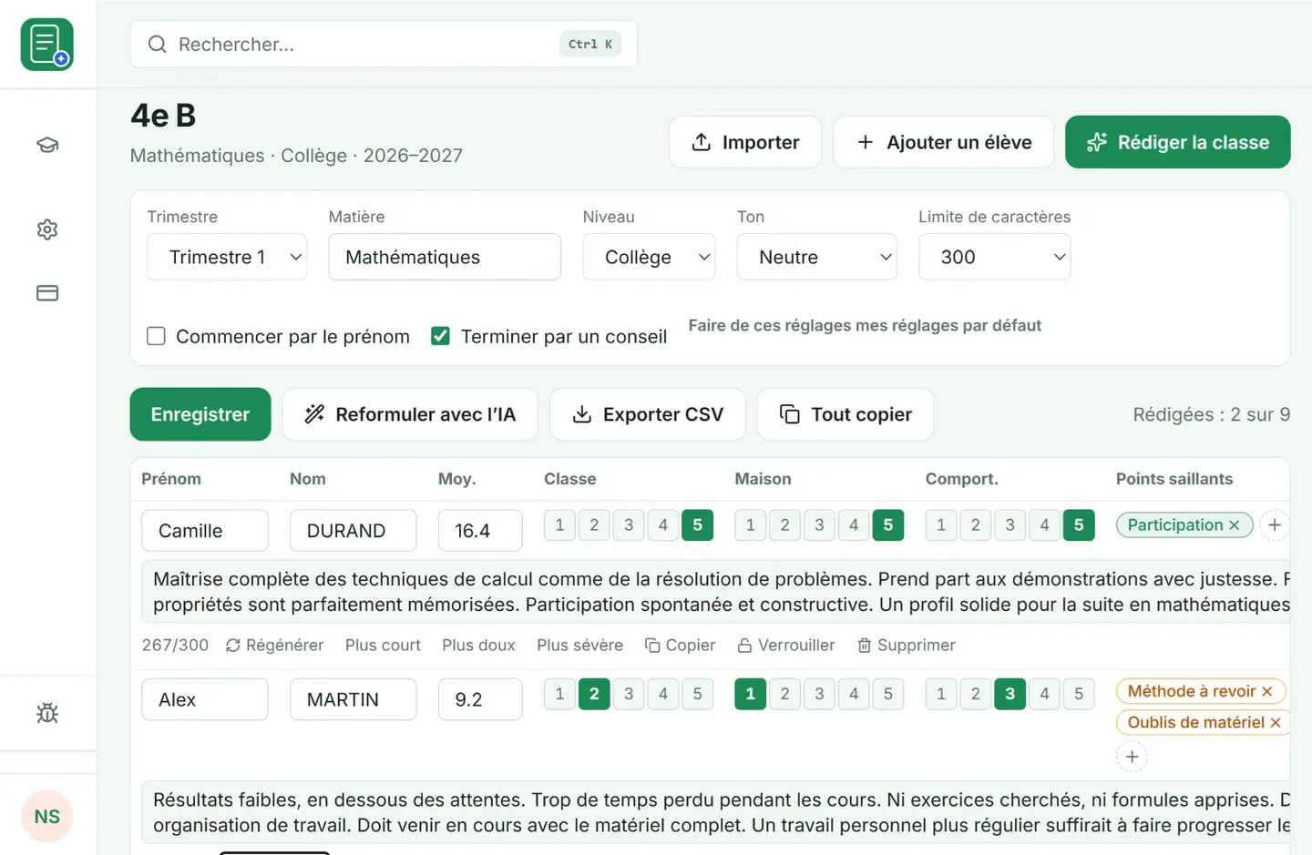Screen dimensions: 1312x855
Task: Edit the 9.2 average field
Action: 480,699
